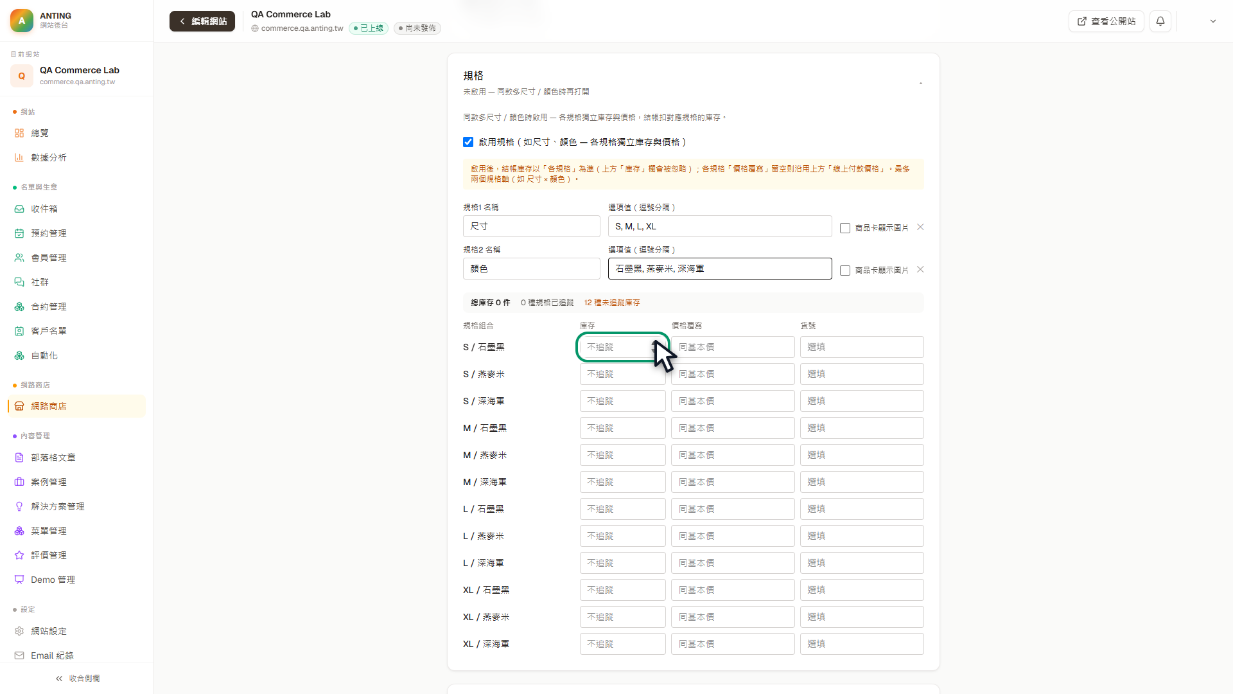The height and width of the screenshot is (694, 1233).
Task: Click the commerce.qa.anting.tw domain link
Action: (x=297, y=28)
